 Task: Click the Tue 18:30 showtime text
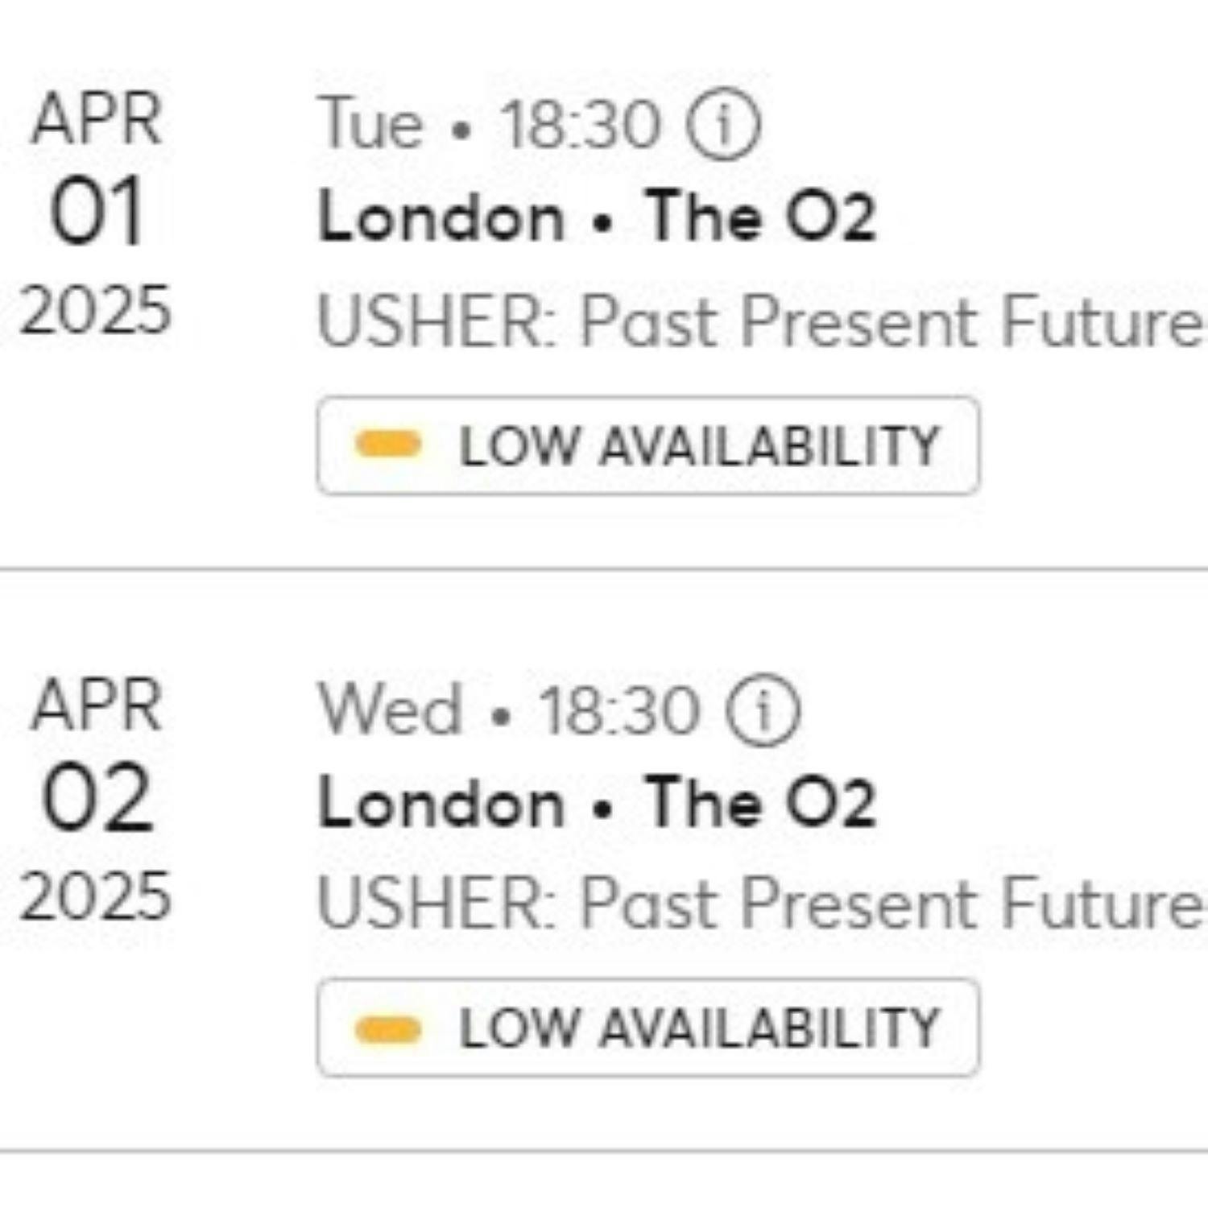pyautogui.click(x=490, y=125)
